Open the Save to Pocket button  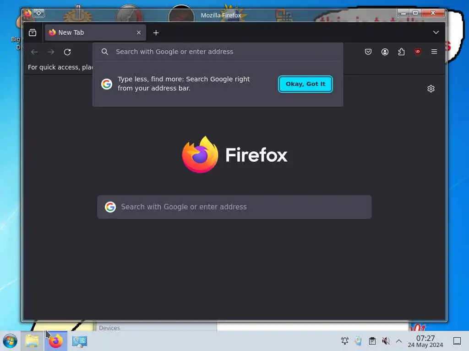point(368,52)
